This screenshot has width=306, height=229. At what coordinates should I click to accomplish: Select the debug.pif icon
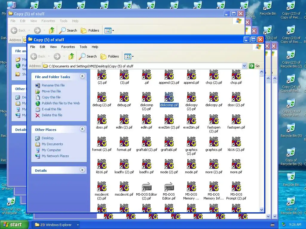[x=124, y=97]
